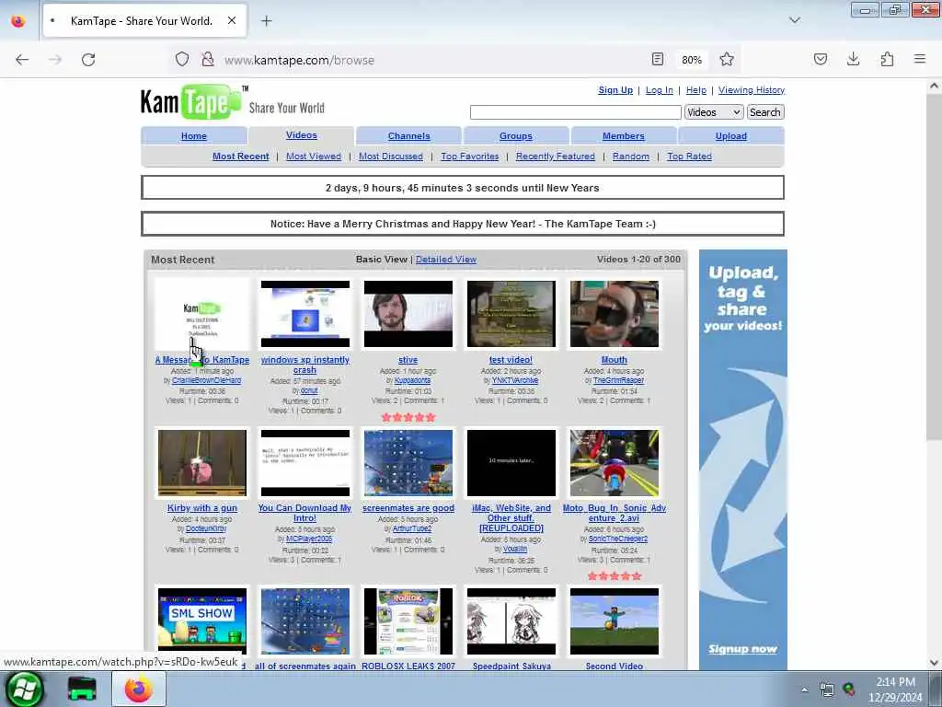
Task: Open 'windows xp instantly crash' thumbnail
Action: (305, 314)
